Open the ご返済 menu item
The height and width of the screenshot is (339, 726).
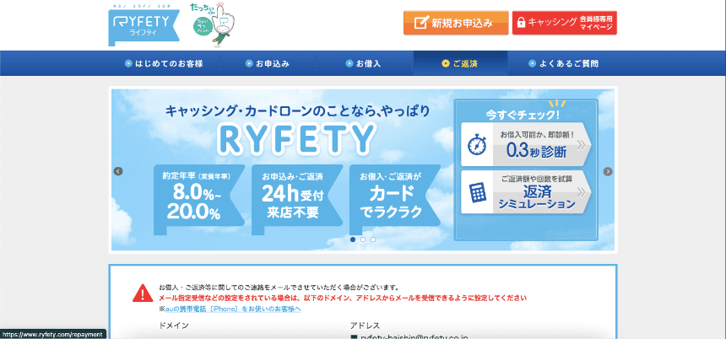pos(460,64)
